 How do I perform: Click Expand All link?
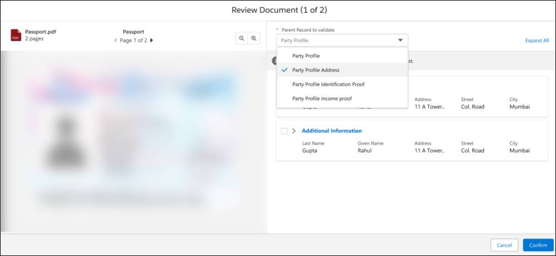537,41
